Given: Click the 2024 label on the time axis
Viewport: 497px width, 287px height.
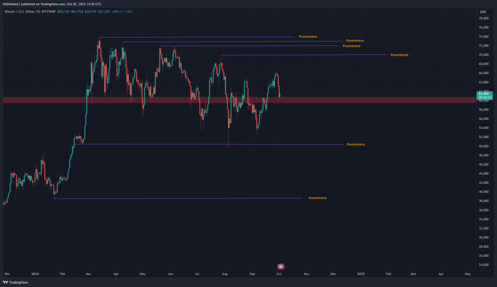Looking at the screenshot, I should pos(35,274).
